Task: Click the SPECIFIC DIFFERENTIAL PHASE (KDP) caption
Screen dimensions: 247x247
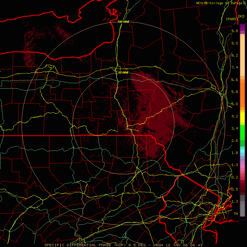Action: [x=85, y=245]
